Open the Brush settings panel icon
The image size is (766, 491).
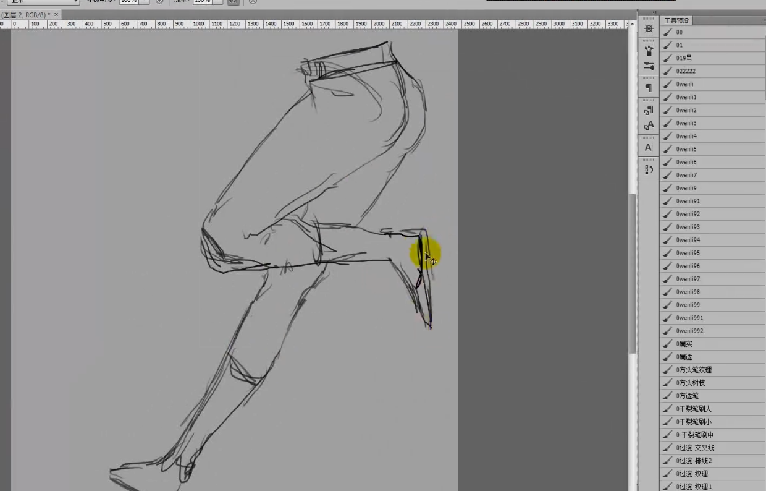pos(648,66)
